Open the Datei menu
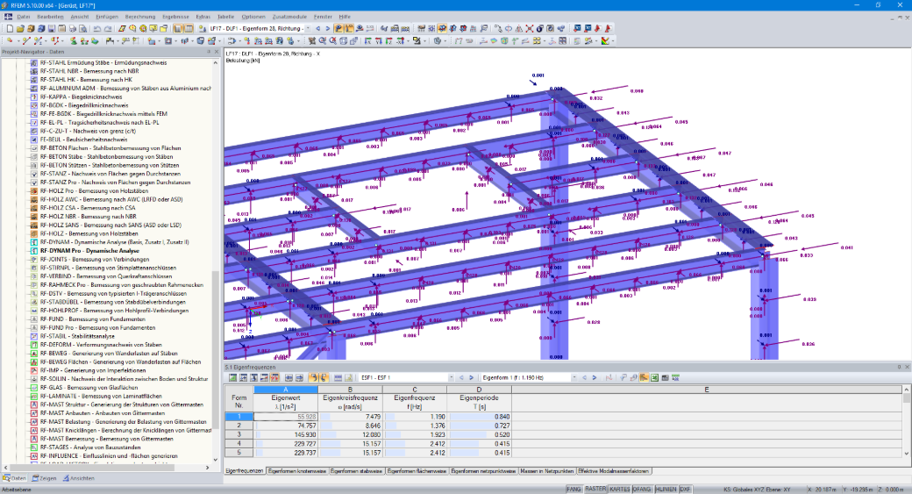This screenshot has height=494, width=912. click(x=24, y=17)
